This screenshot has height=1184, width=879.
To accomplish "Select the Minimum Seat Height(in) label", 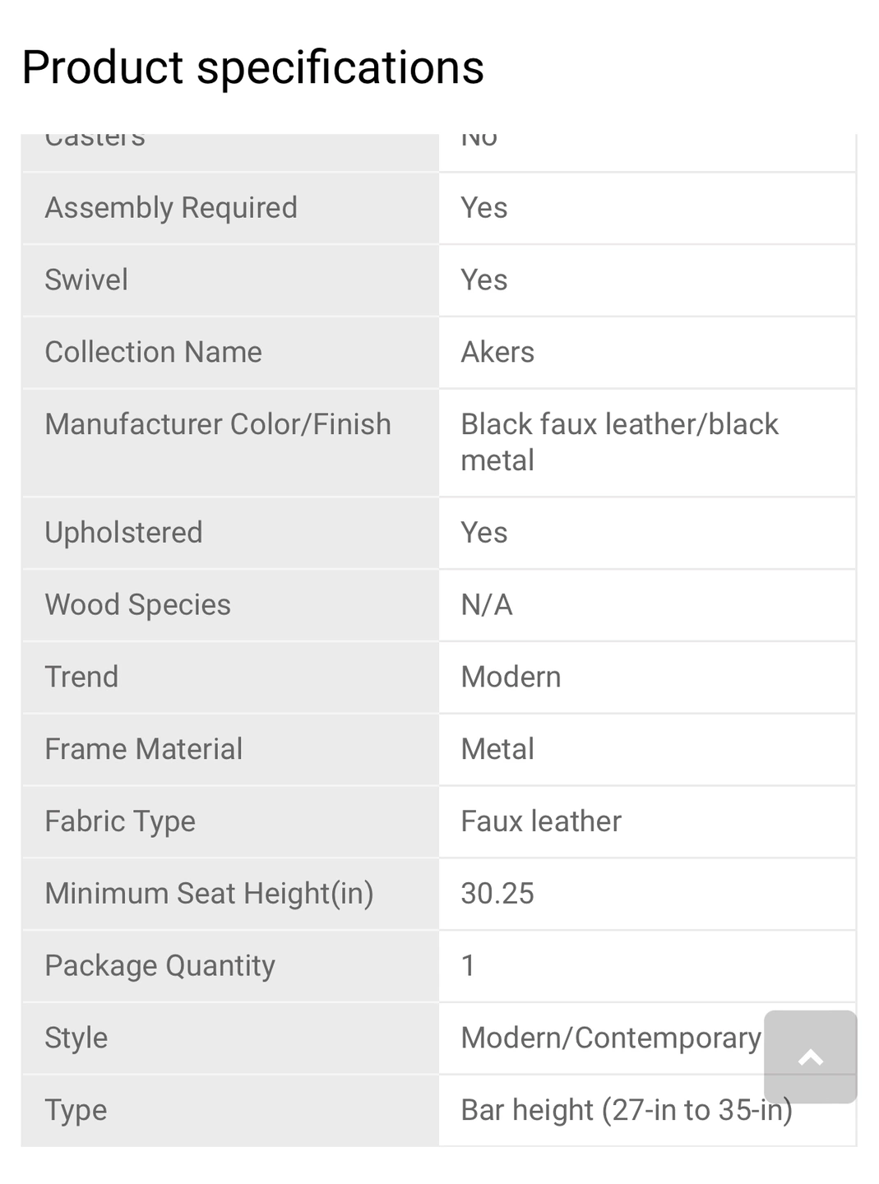I will (209, 894).
